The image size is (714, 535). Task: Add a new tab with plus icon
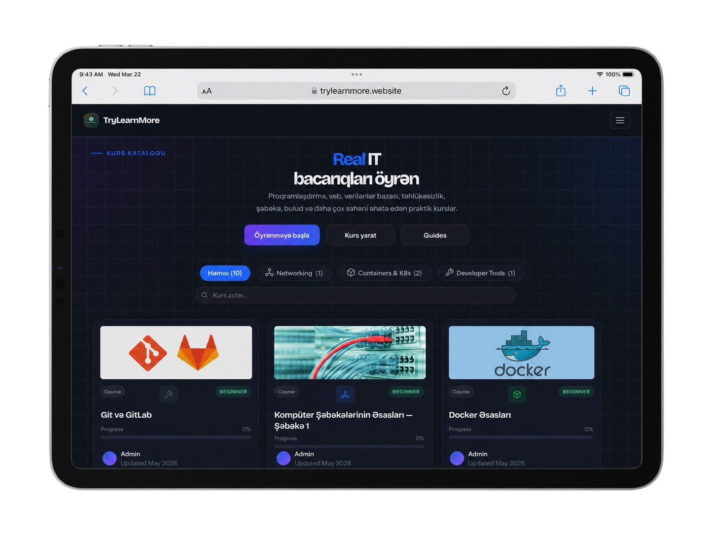[592, 91]
